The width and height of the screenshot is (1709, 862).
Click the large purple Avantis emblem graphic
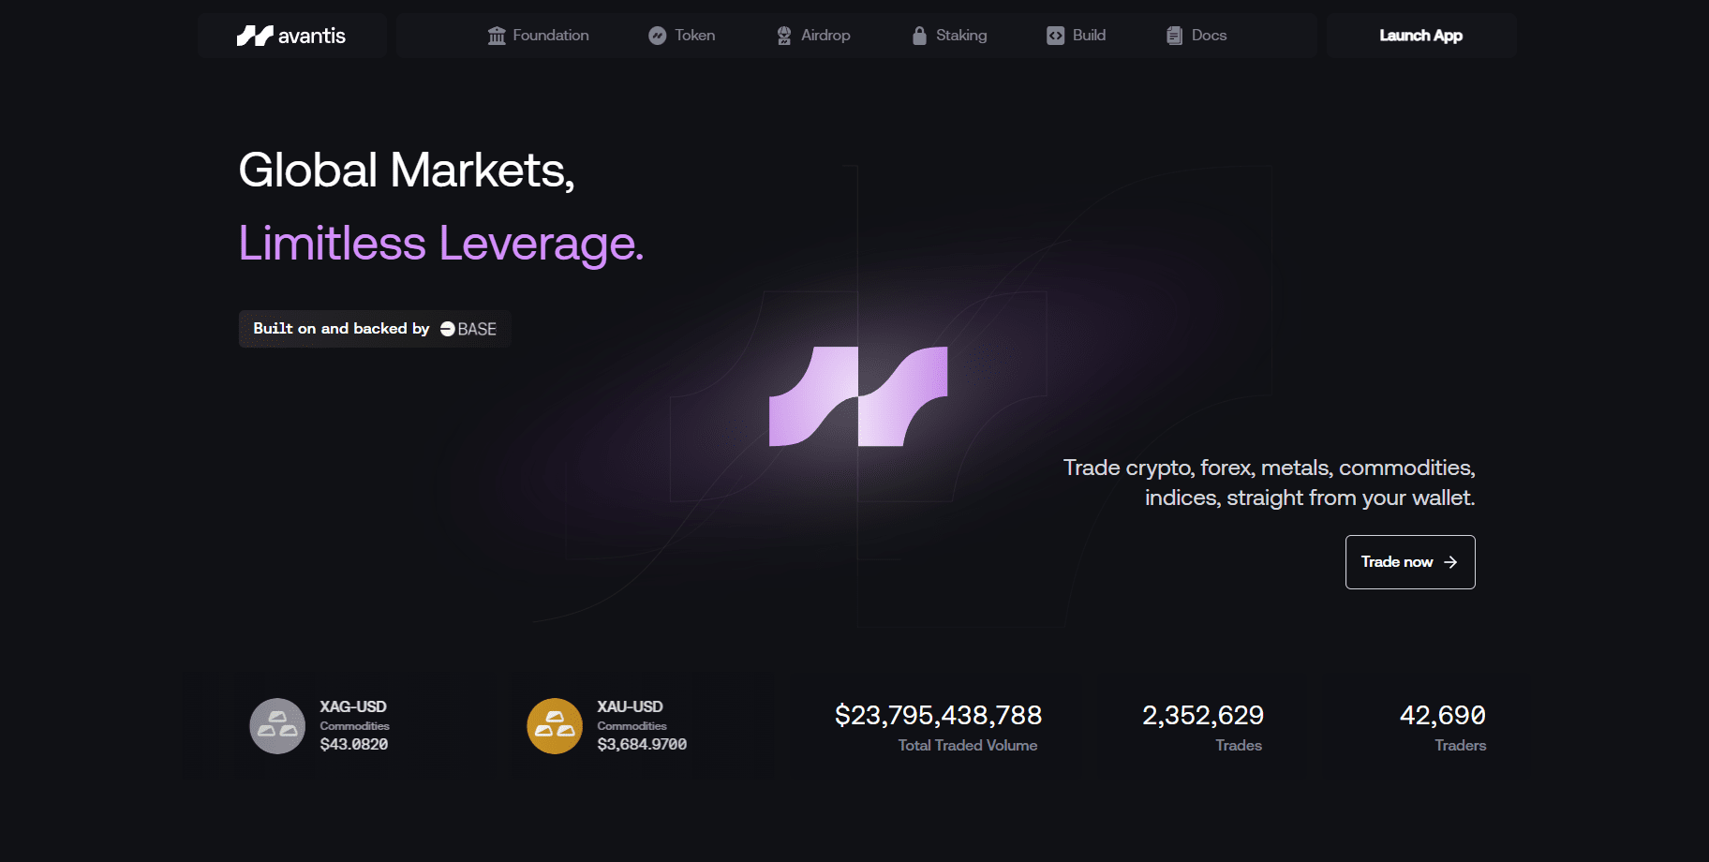point(859,395)
